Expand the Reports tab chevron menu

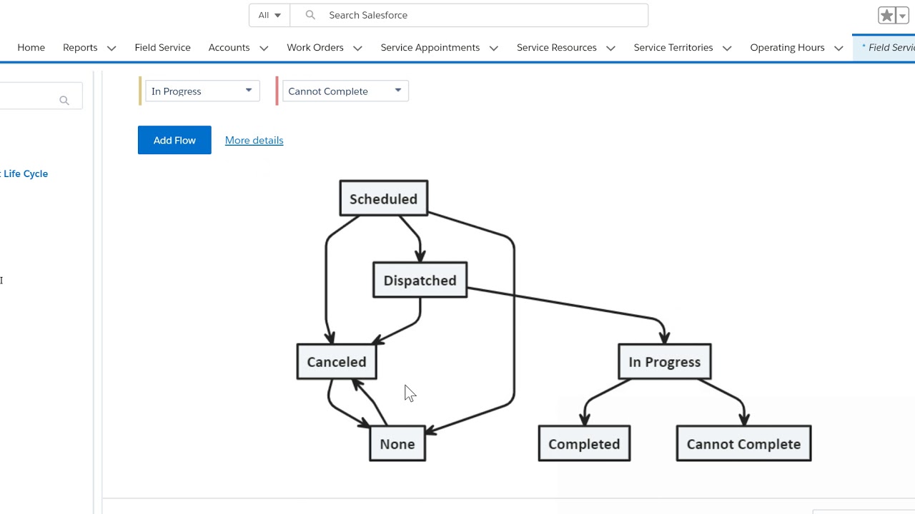(x=112, y=48)
